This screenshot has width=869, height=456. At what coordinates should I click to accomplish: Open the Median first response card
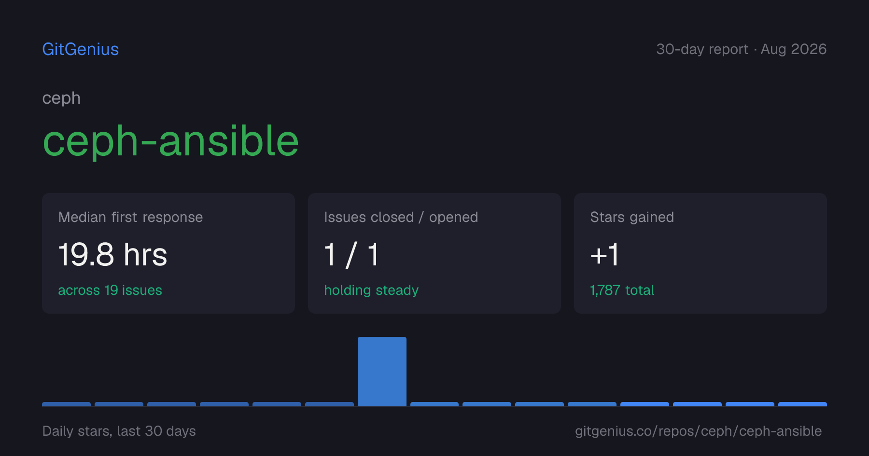pyautogui.click(x=168, y=253)
